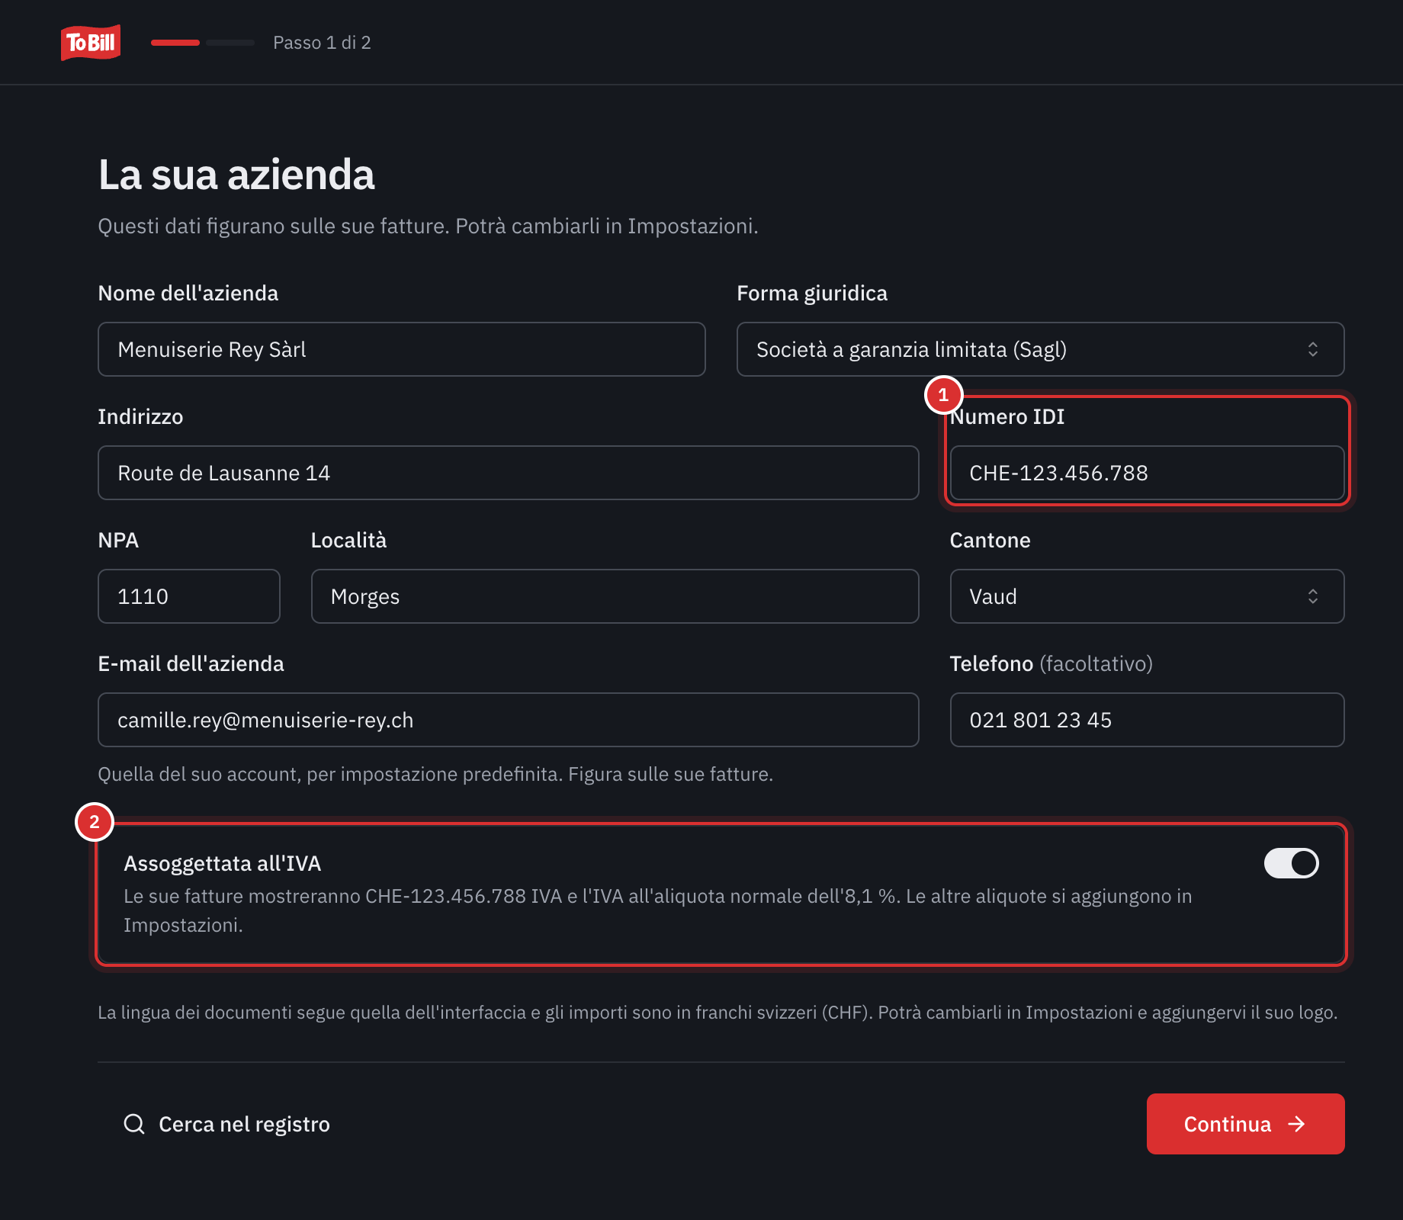This screenshot has height=1220, width=1403.
Task: Click the Località field with Morges
Action: (x=615, y=596)
